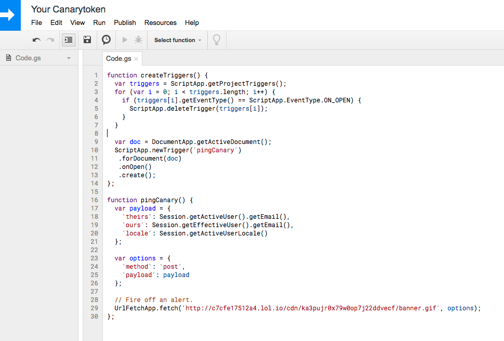Image resolution: width=504 pixels, height=341 pixels.
Task: Click the 'post' string value
Action: [170, 267]
